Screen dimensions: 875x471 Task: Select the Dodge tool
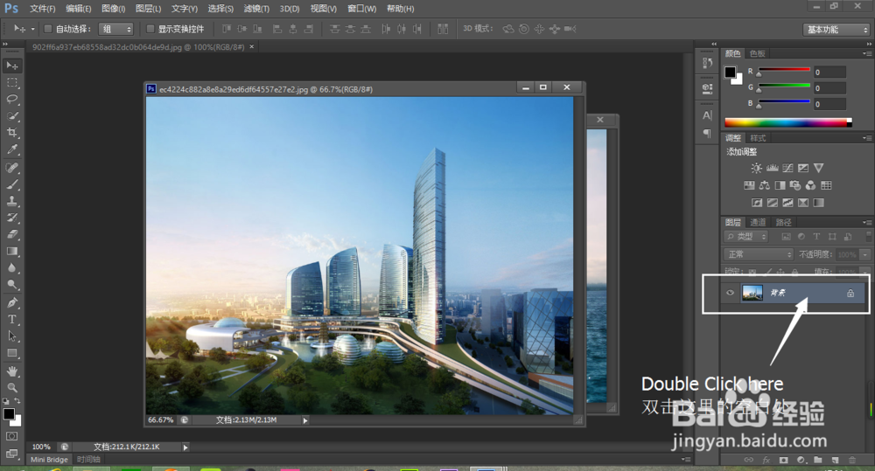[x=11, y=285]
